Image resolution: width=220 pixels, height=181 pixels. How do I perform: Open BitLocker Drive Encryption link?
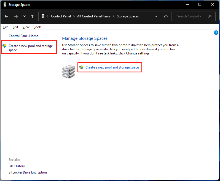point(28,172)
